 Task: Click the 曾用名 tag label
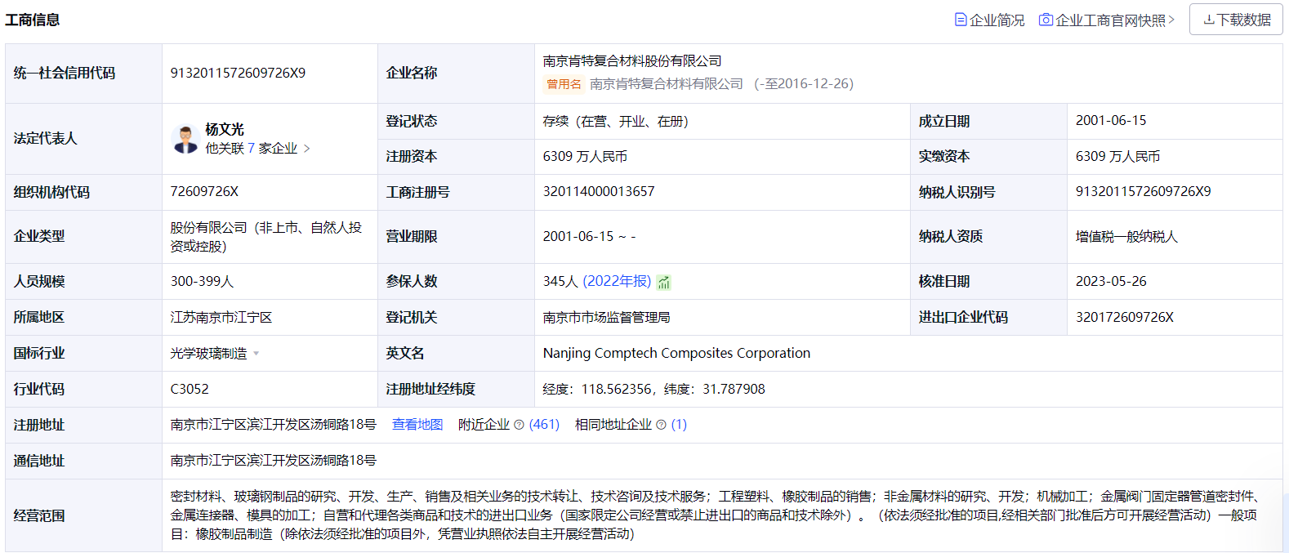pos(564,84)
